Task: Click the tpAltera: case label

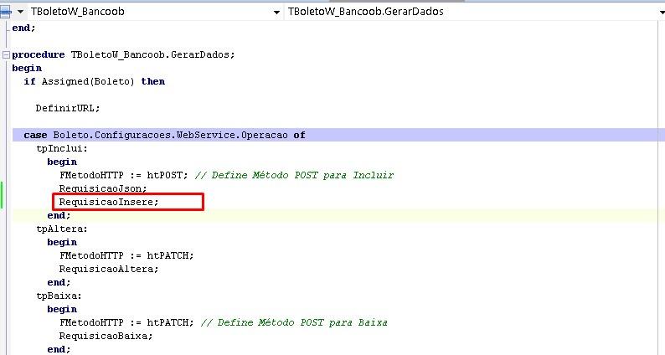Action: [62, 229]
